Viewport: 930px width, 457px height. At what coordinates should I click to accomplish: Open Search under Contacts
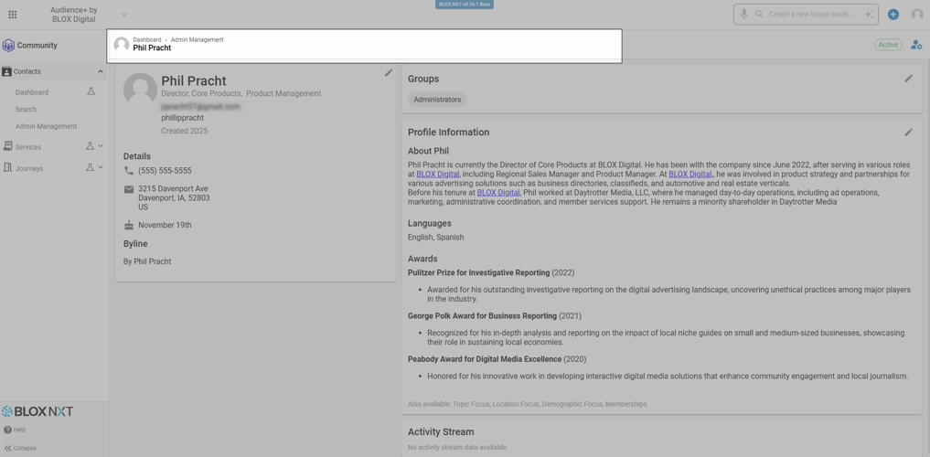tap(27, 110)
